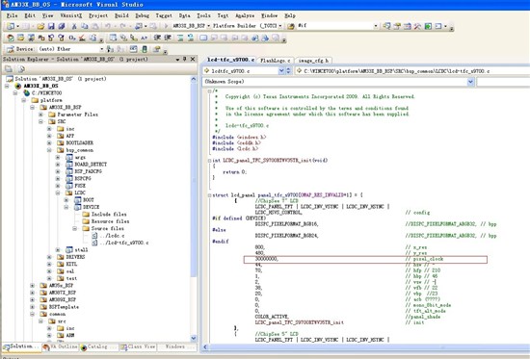Open the Device (auto) Ether dropdown
Screen dimensions: 530x359
(101, 49)
